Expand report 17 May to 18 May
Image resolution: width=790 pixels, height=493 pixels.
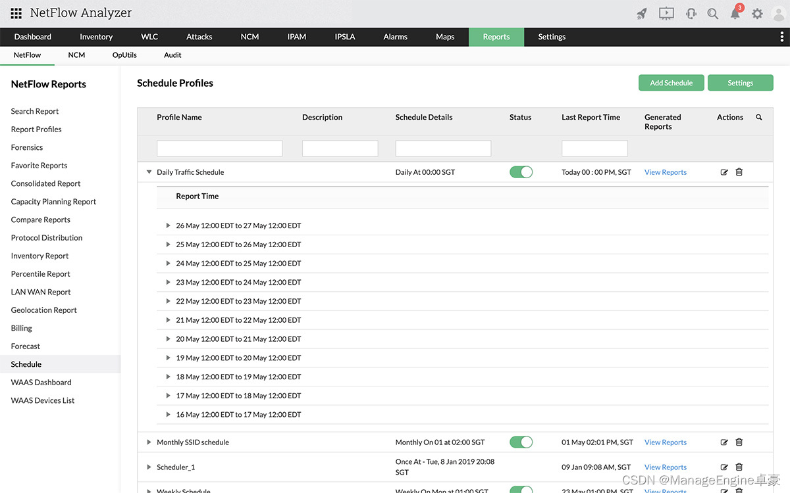[169, 396]
